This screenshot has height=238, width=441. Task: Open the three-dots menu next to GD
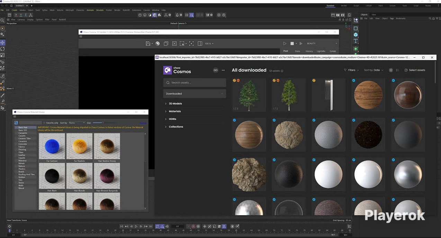click(223, 70)
